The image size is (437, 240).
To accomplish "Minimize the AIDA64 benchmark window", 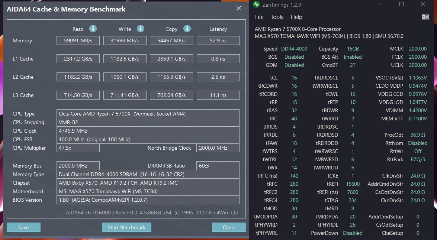I will tap(217, 8).
